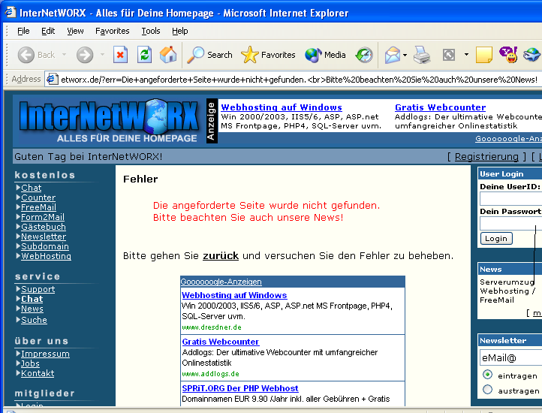542x413 pixels.
Task: Open Forward button history dropdown arrow
Action: [102, 55]
